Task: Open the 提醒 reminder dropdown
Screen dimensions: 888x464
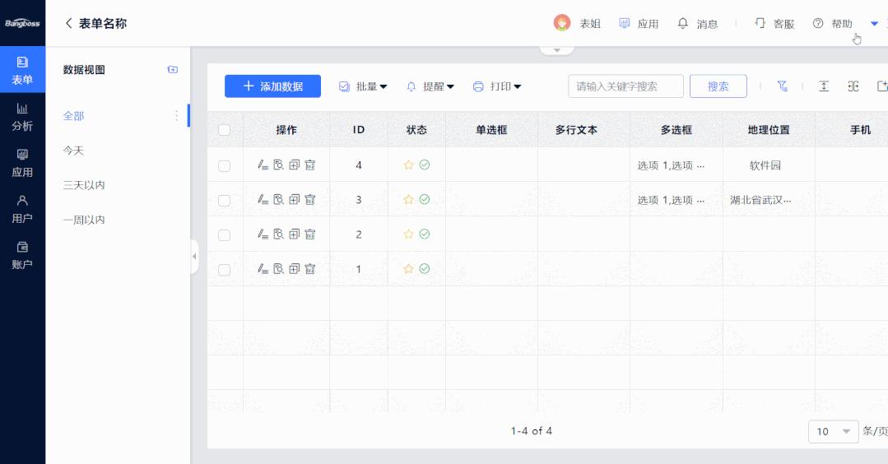Action: pos(430,86)
